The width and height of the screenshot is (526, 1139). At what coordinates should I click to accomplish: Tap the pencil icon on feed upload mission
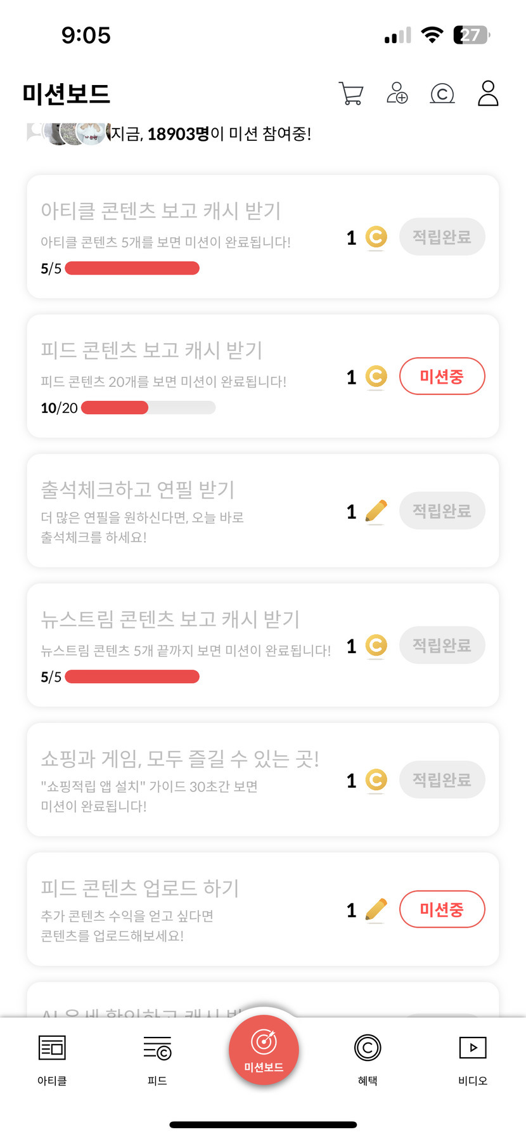pyautogui.click(x=376, y=910)
